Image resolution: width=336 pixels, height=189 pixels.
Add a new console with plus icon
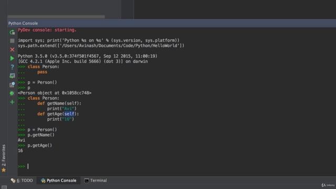(12, 102)
